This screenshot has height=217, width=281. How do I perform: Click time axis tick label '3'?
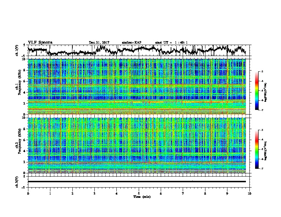pos(94,194)
